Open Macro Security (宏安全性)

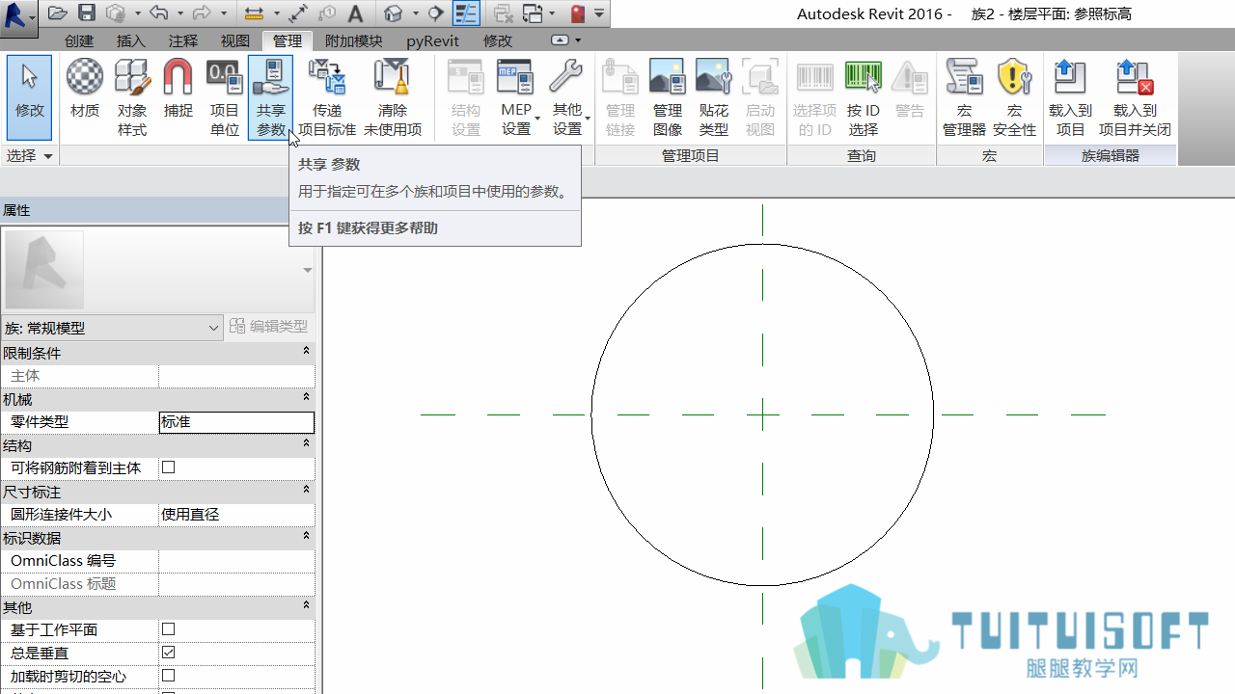pyautogui.click(x=1014, y=97)
